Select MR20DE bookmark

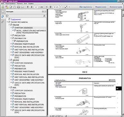(x=16, y=25)
